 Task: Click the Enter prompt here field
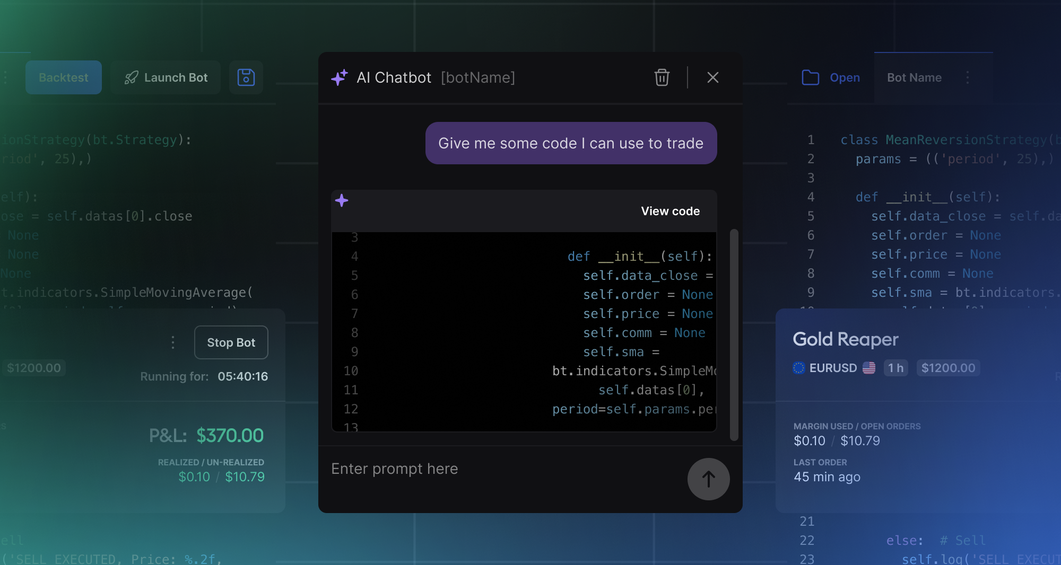tap(499, 469)
